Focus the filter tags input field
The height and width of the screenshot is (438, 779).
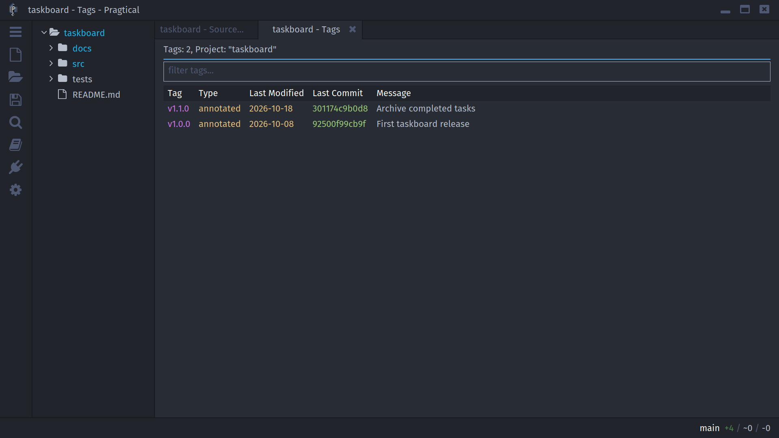coord(467,71)
